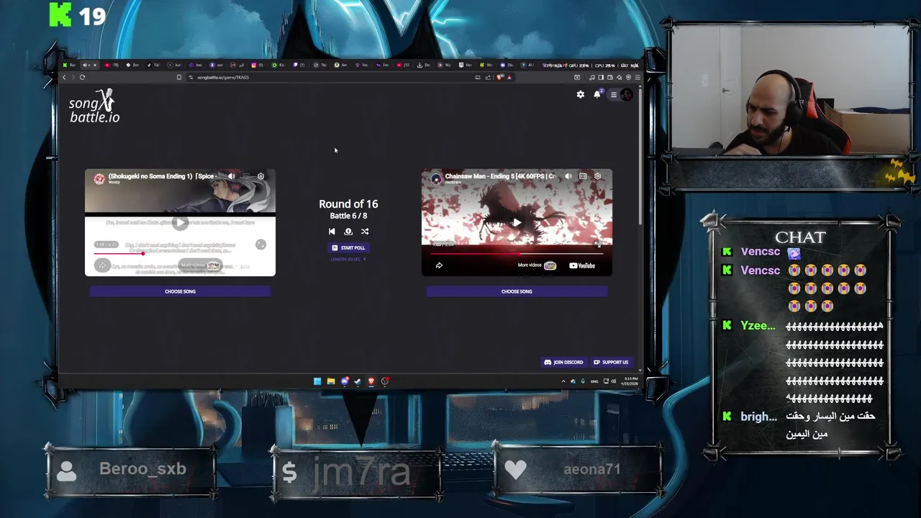Viewport: 921px width, 518px height.
Task: Open the songbattle.io settings gear
Action: click(x=581, y=94)
